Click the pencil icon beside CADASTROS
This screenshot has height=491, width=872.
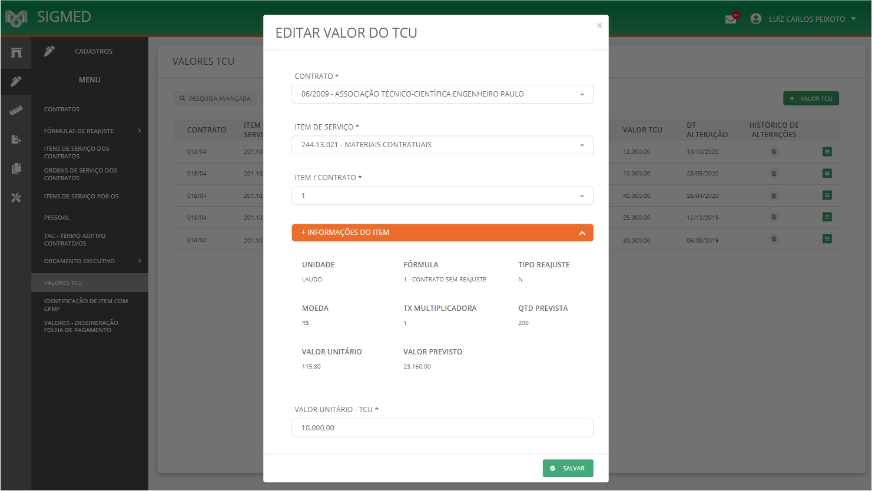point(49,51)
